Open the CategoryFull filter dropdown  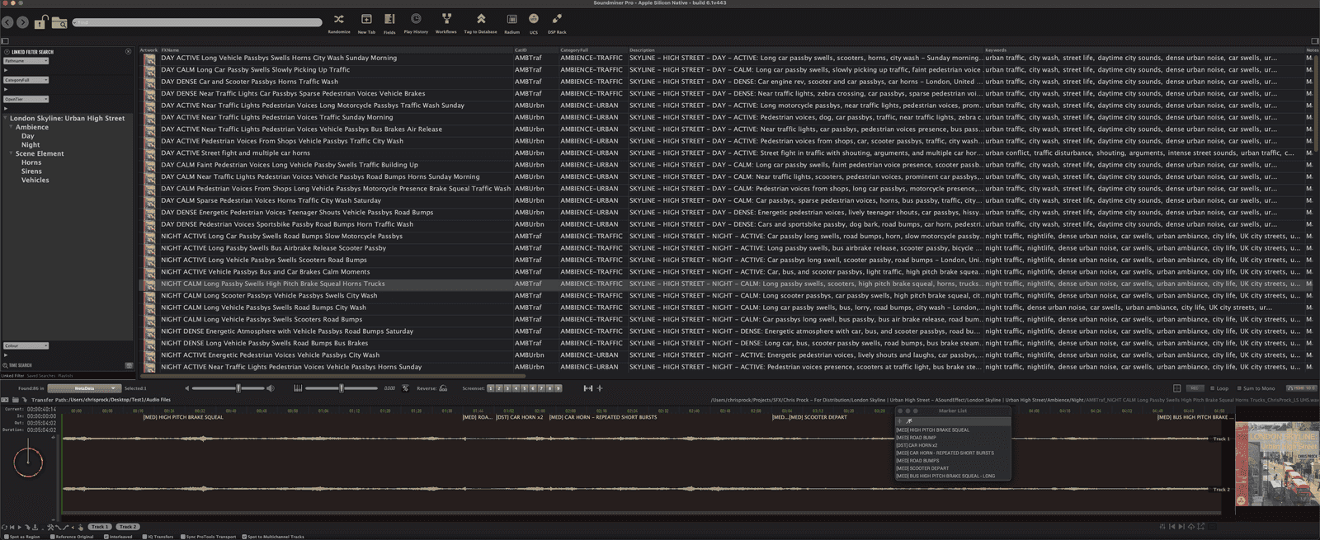click(x=26, y=80)
